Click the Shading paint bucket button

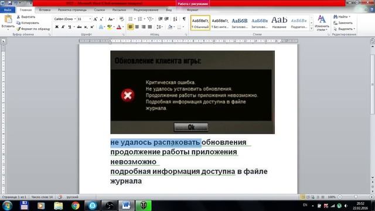170,27
